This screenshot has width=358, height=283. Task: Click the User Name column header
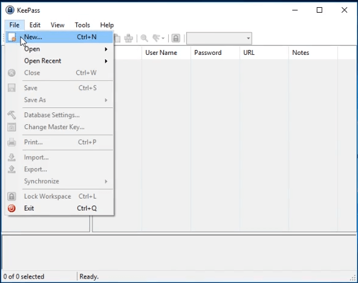click(x=166, y=52)
